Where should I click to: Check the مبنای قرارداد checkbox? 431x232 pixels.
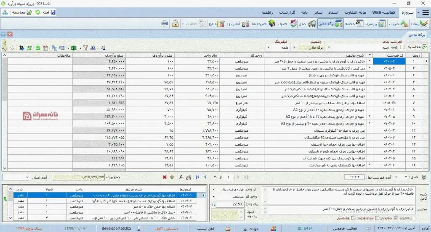point(354,218)
